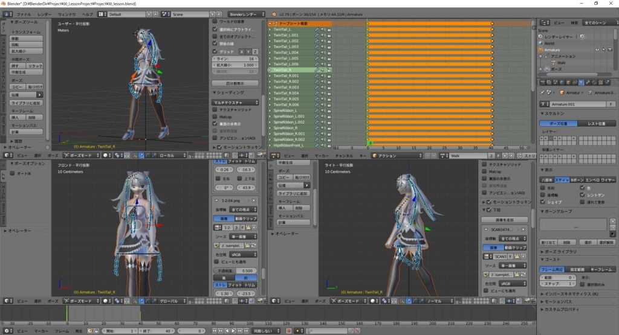Open the 'Blenderレンダー' engine dropdown
This screenshot has width=619, height=335.
click(247, 13)
